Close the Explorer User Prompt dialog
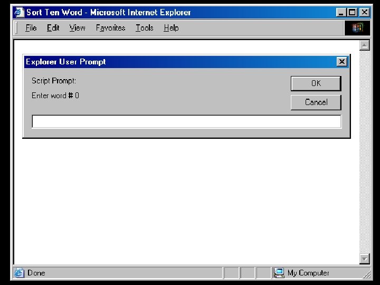Screen dimensions: 380x285 click(x=342, y=62)
